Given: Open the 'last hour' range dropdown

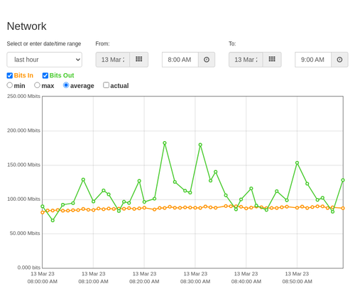Looking at the screenshot, I should (x=45, y=60).
